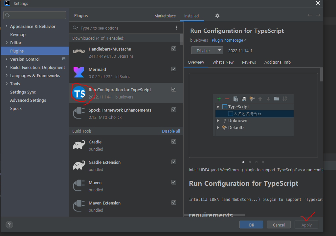Screen dimensions: 336x236
Task: Focus the settings search field
Action: click(x=34, y=15)
